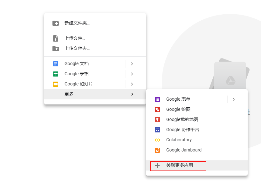Click the red Google Drawings icon

tap(157, 110)
